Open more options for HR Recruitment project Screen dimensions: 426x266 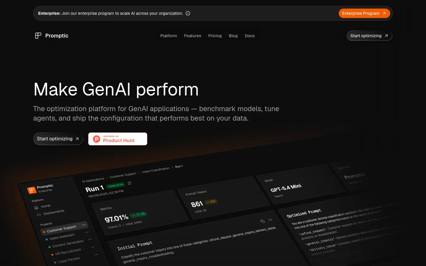(93, 247)
